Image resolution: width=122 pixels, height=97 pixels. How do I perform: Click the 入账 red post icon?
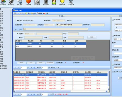[x=44, y=13]
